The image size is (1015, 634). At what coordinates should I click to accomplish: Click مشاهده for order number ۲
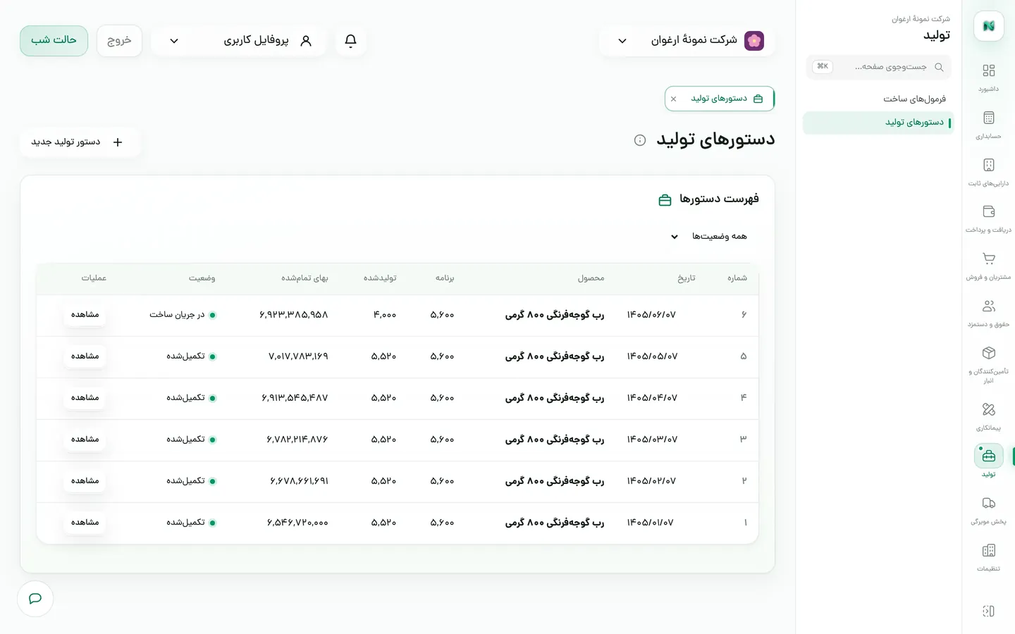click(85, 480)
